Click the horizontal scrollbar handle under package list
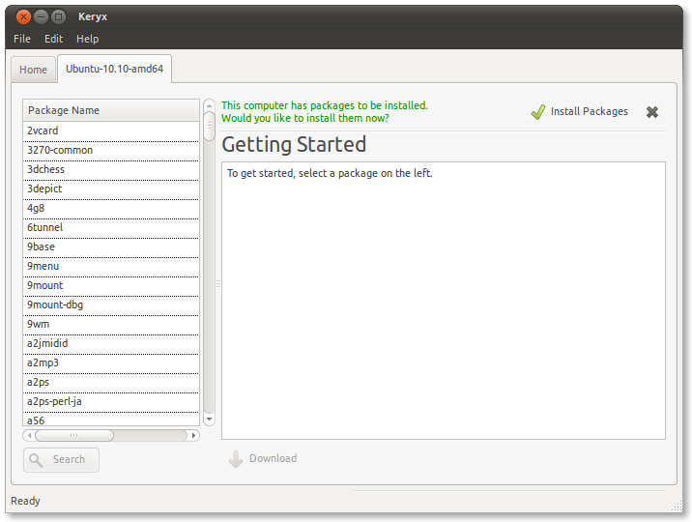Screen dimensions: 692x522 (x=74, y=436)
